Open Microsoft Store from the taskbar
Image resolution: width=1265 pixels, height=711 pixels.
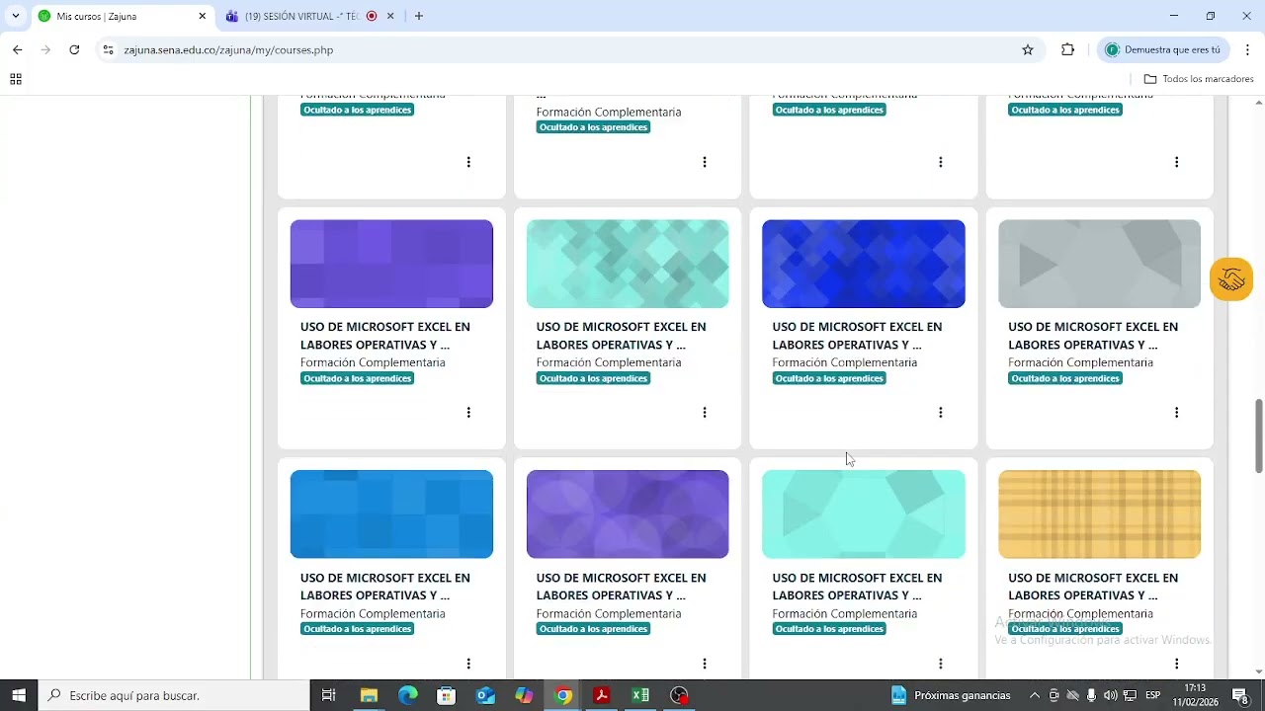[x=447, y=695]
